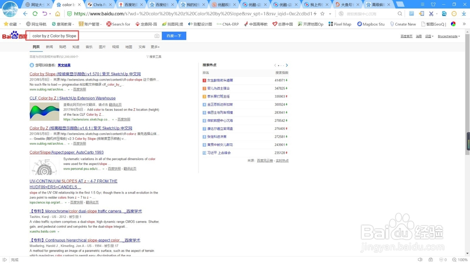Open the UV-CONTINUUM SLOPES result link
The height and width of the screenshot is (263, 470).
tap(73, 184)
